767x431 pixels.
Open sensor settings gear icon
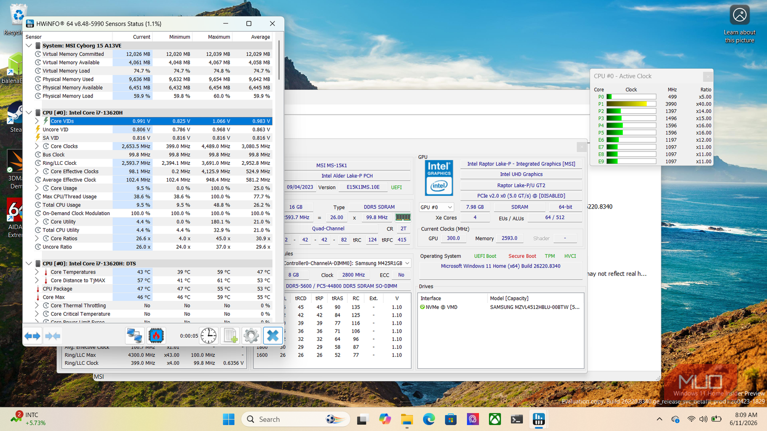(x=251, y=335)
